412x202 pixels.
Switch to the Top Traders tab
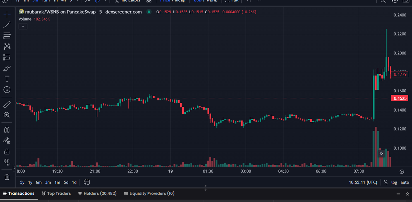point(56,193)
